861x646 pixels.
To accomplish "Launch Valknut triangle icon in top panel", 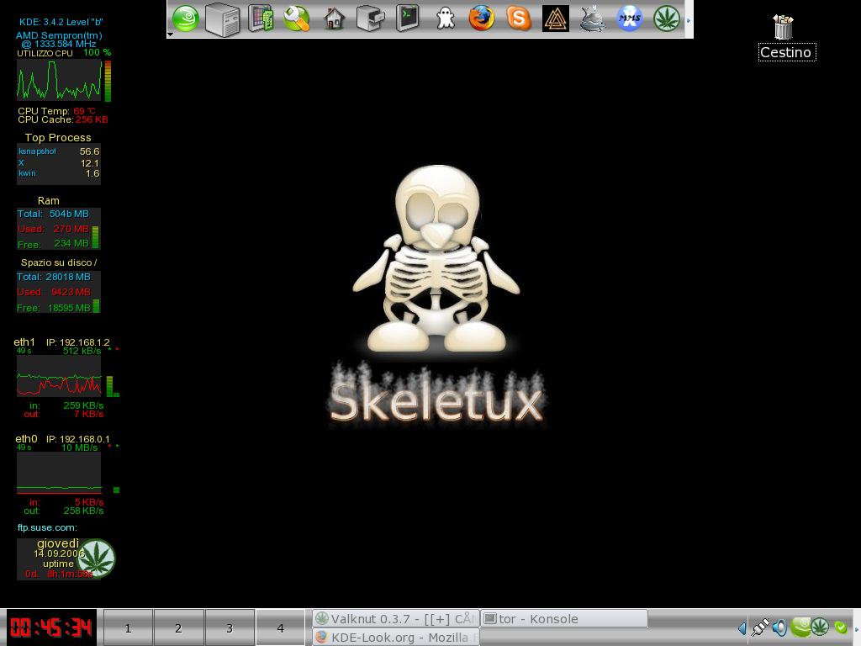I will coord(556,19).
